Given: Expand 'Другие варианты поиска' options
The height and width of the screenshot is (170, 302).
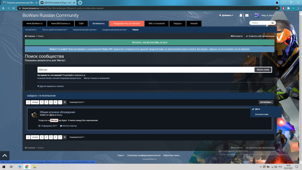Looking at the screenshot, I should (x=50, y=86).
